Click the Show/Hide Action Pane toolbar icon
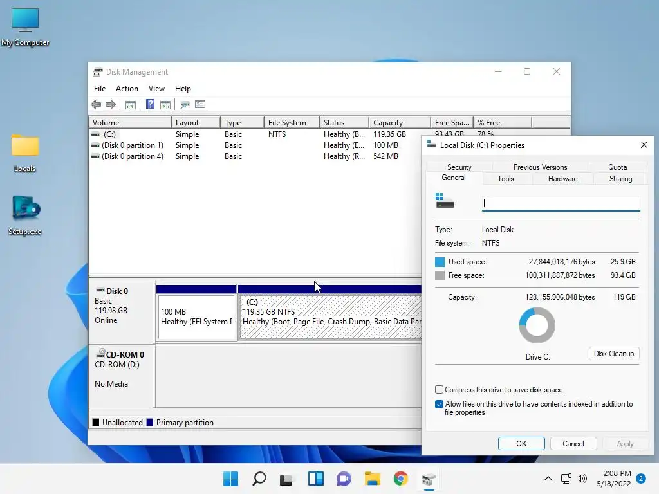This screenshot has width=659, height=494. 165,105
